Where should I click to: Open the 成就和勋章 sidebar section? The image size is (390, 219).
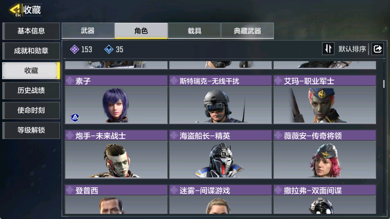[x=31, y=51]
